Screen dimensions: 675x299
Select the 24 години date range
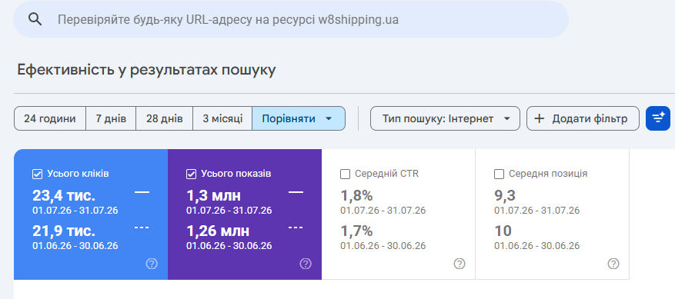(x=50, y=118)
